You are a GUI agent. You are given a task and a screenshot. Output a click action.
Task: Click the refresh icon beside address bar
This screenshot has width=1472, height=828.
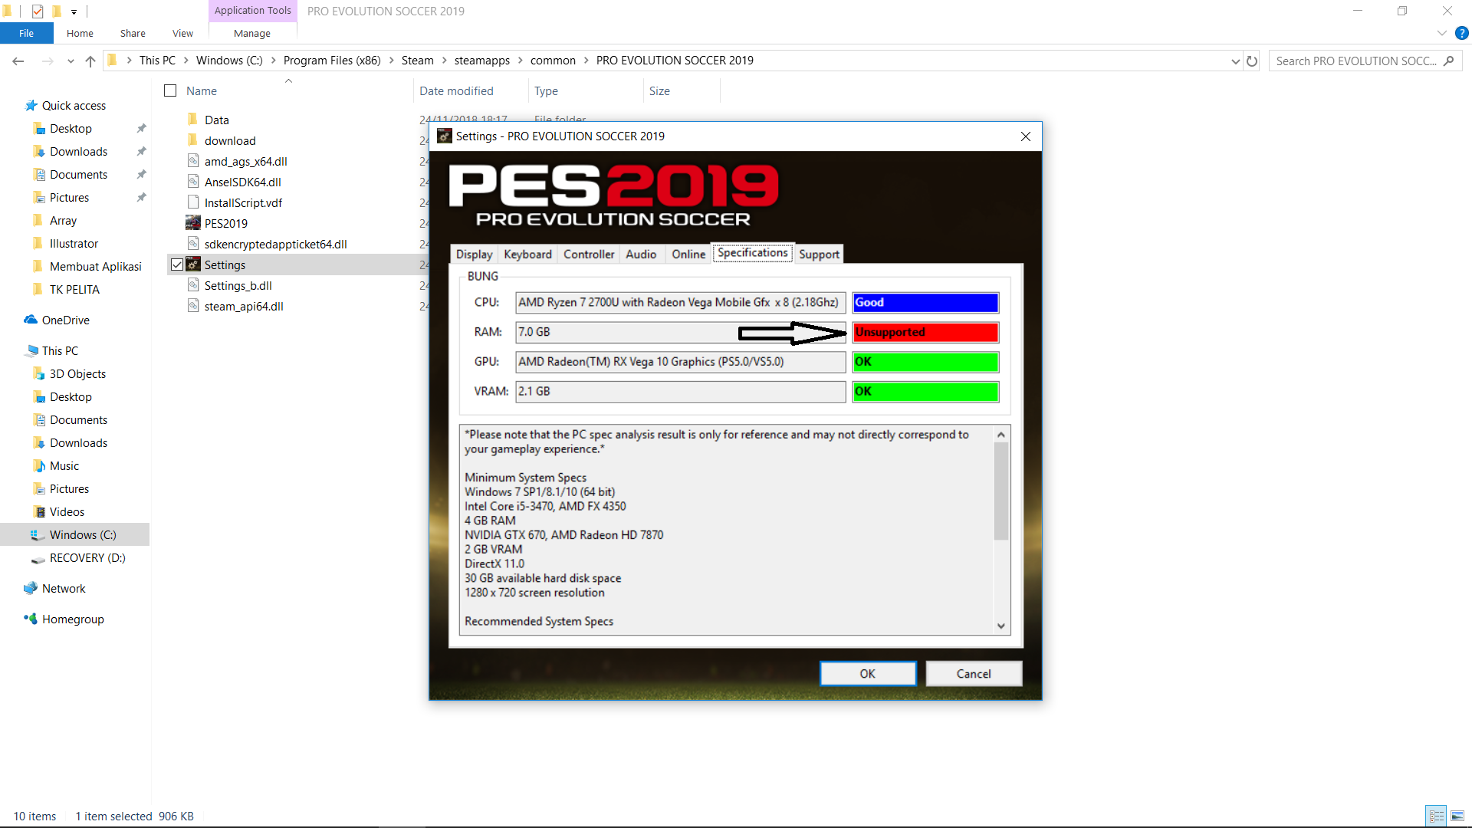1252,61
